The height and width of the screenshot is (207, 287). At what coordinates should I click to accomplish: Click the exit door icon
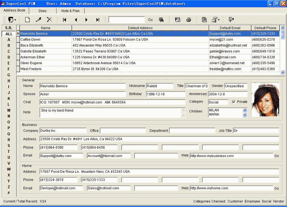(231, 20)
